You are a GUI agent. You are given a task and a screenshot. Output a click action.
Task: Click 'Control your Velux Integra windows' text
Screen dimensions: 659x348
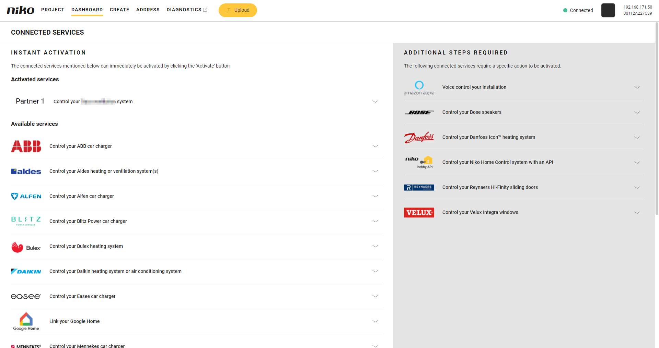click(x=480, y=212)
